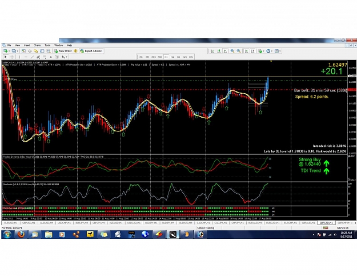Toggle chart shift icon
Screen dimensions: 357x276
(x=252, y=51)
